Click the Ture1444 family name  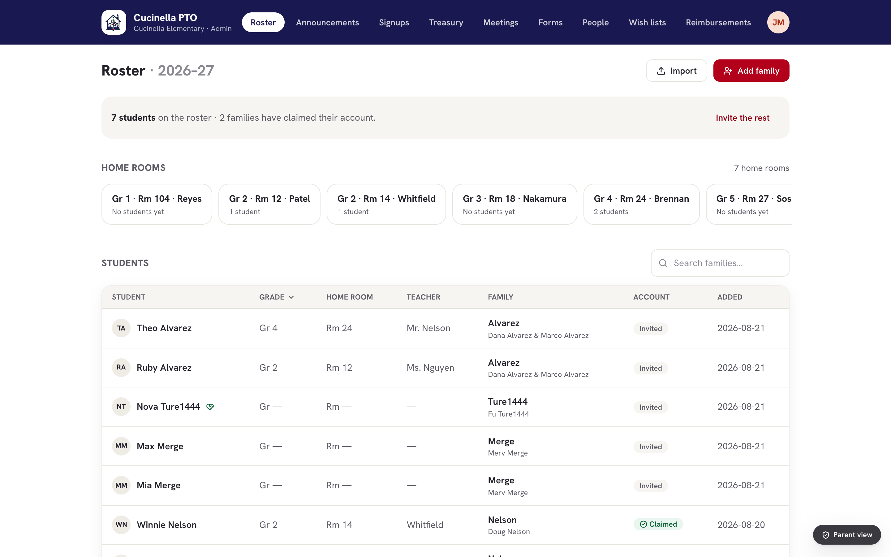pyautogui.click(x=508, y=402)
